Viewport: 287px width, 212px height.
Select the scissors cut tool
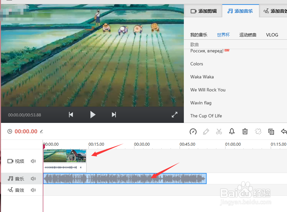click(219, 131)
